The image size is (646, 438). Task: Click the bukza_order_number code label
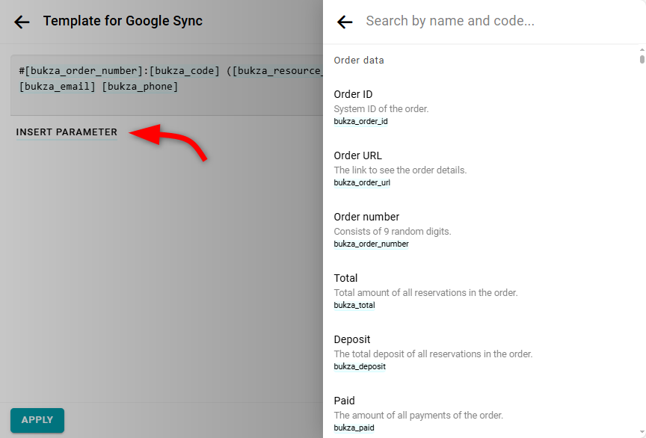tap(371, 244)
